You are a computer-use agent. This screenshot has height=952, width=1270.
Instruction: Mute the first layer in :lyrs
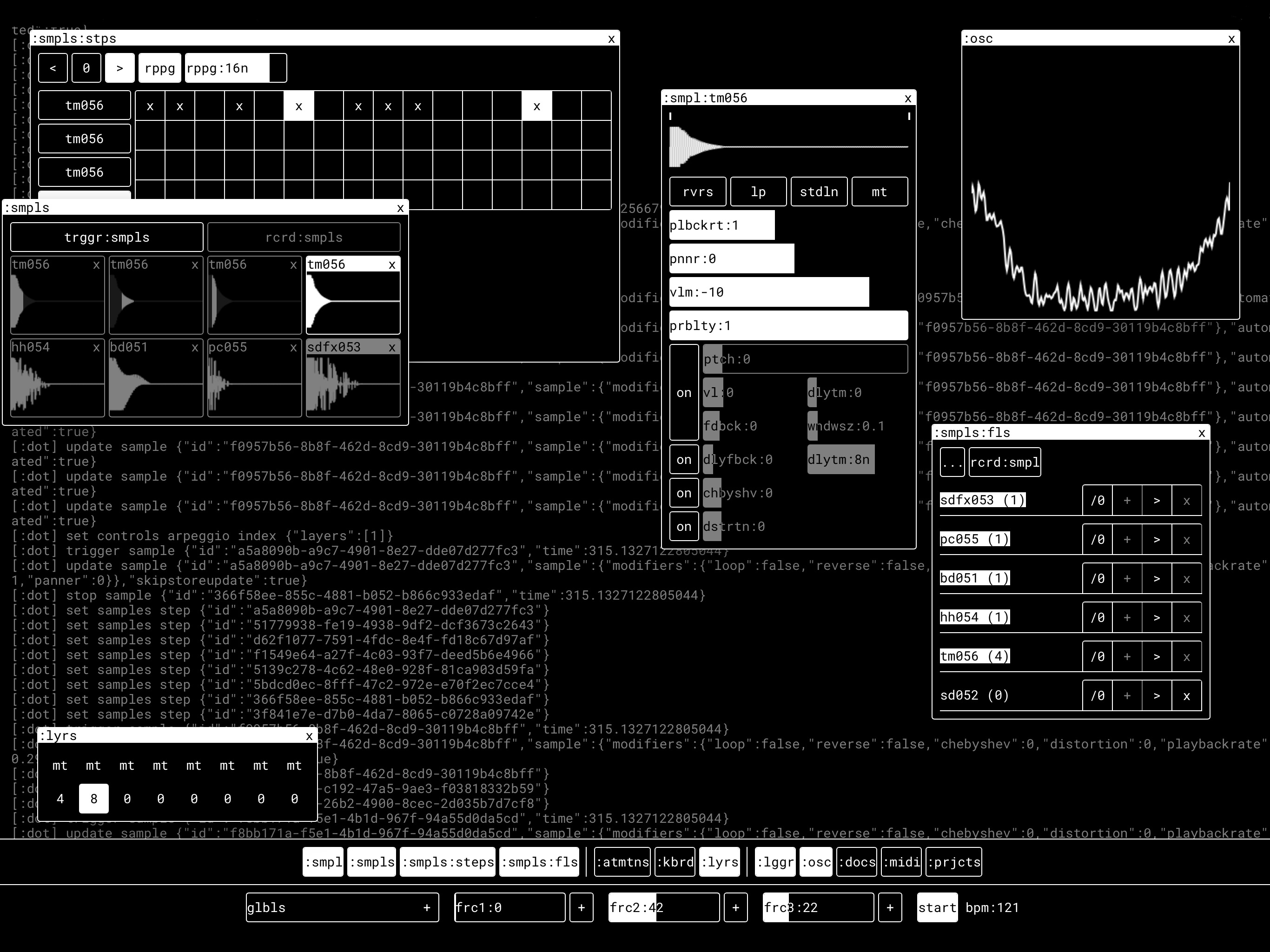pos(60,766)
